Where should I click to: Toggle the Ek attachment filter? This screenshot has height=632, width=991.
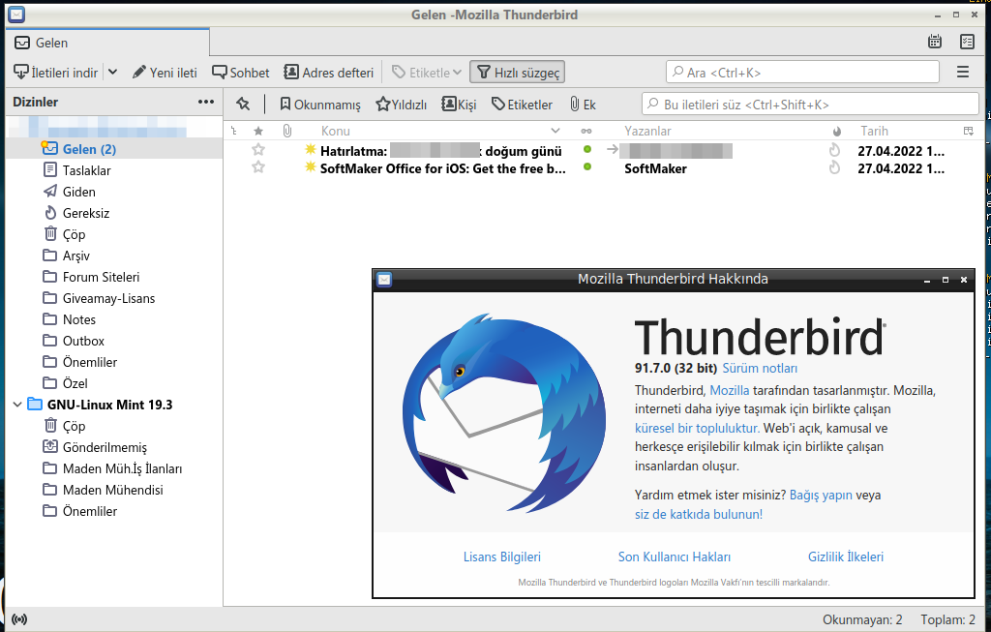[583, 105]
